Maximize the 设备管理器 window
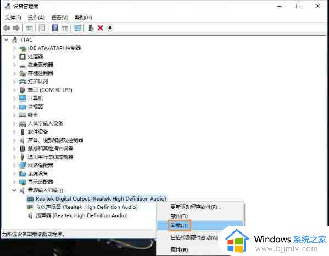Viewport: 329px width, 256px height. coord(298,6)
